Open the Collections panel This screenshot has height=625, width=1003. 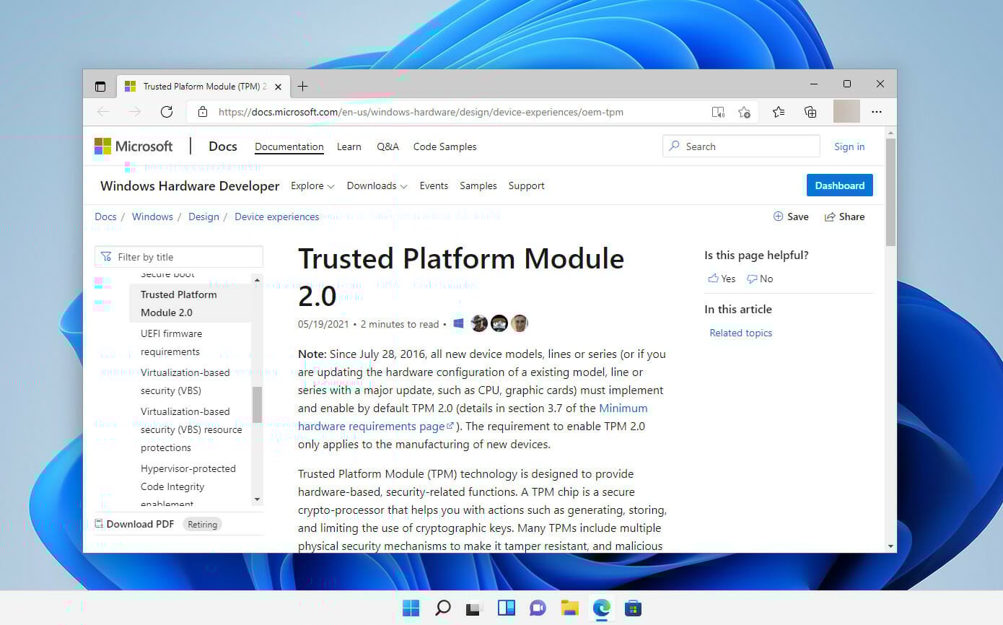click(x=810, y=112)
